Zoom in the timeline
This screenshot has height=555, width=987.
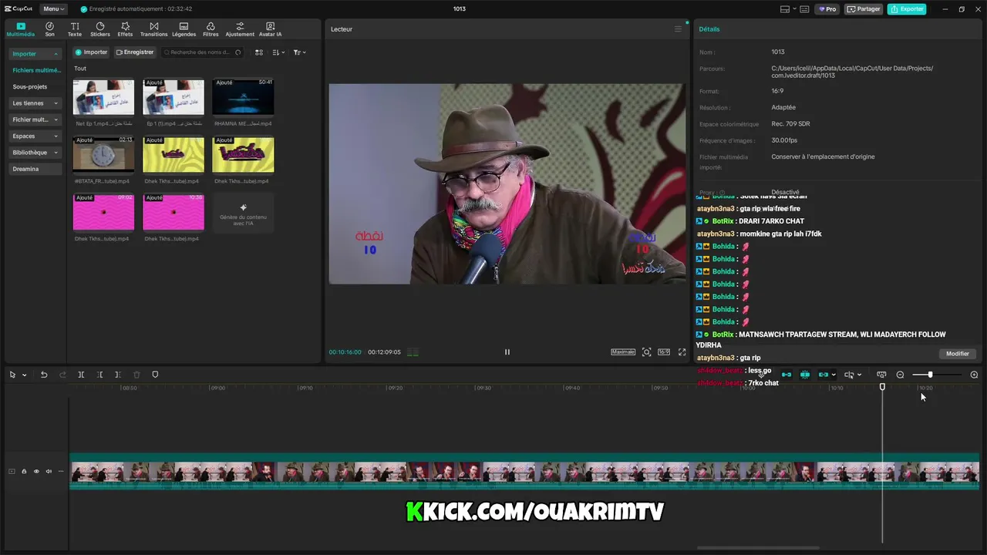974,375
